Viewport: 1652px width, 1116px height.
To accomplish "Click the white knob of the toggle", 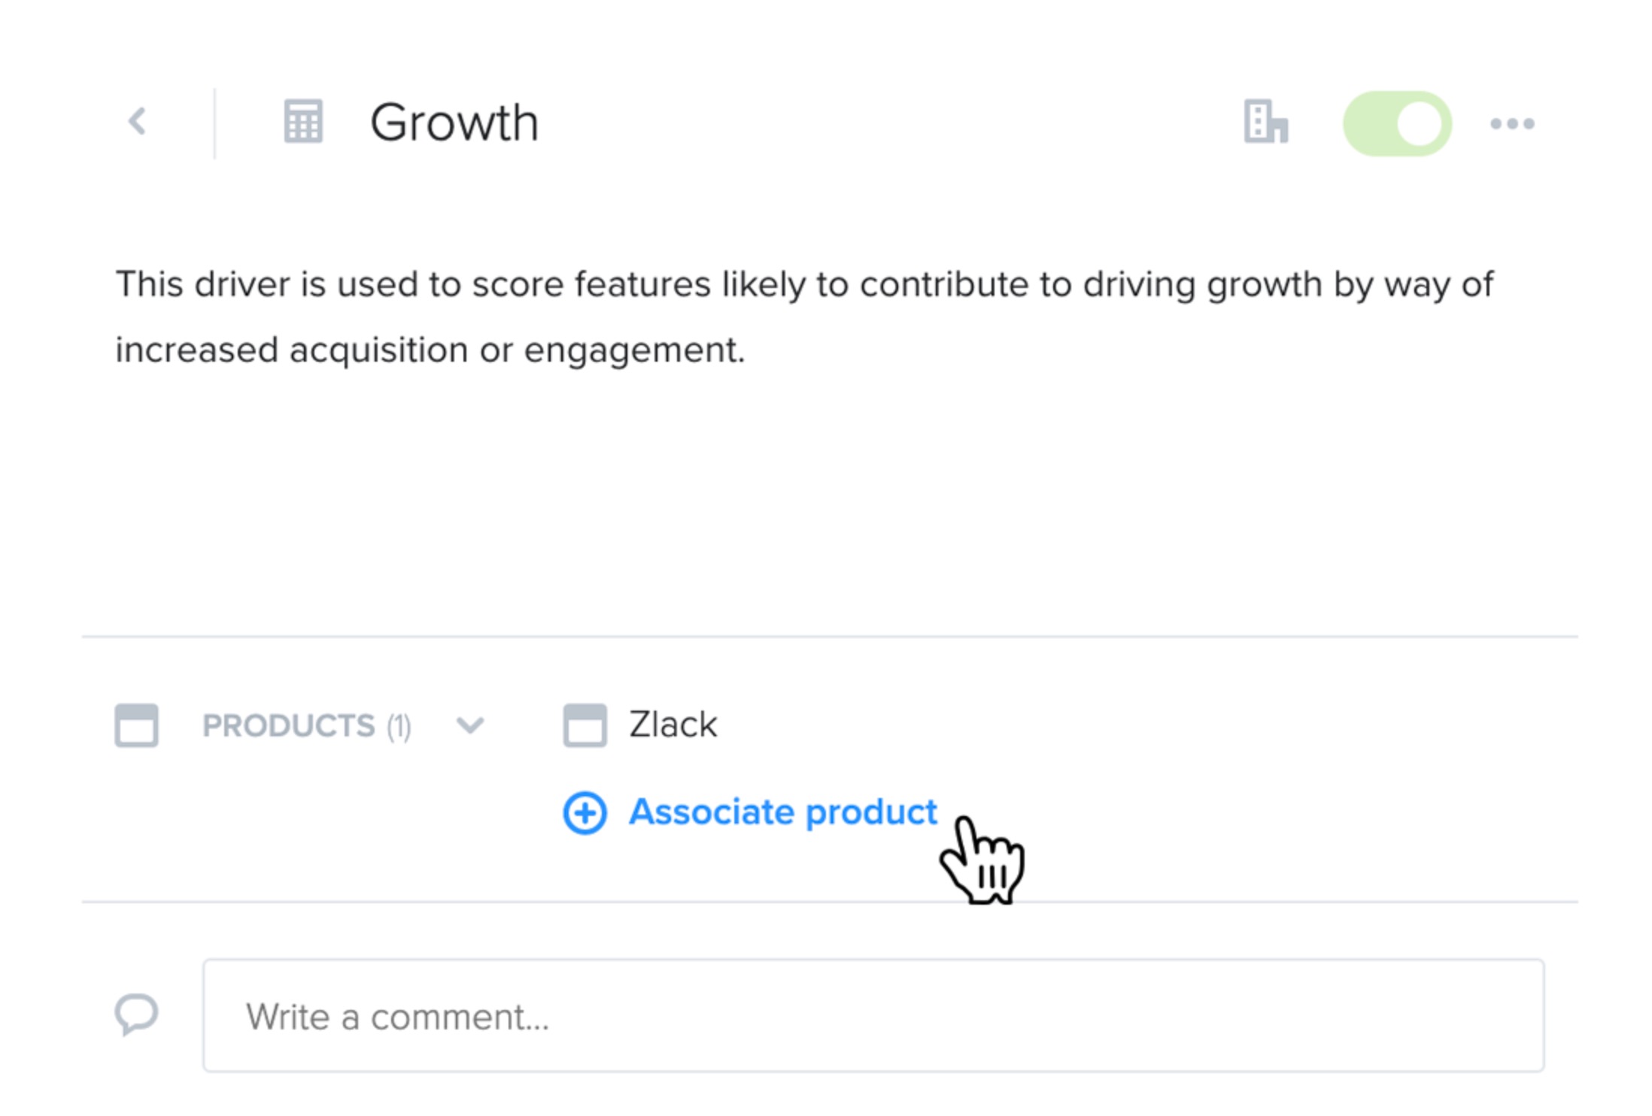I will (x=1420, y=123).
